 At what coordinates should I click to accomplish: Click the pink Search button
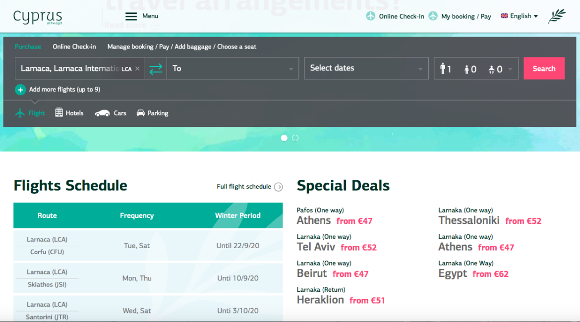pos(544,68)
